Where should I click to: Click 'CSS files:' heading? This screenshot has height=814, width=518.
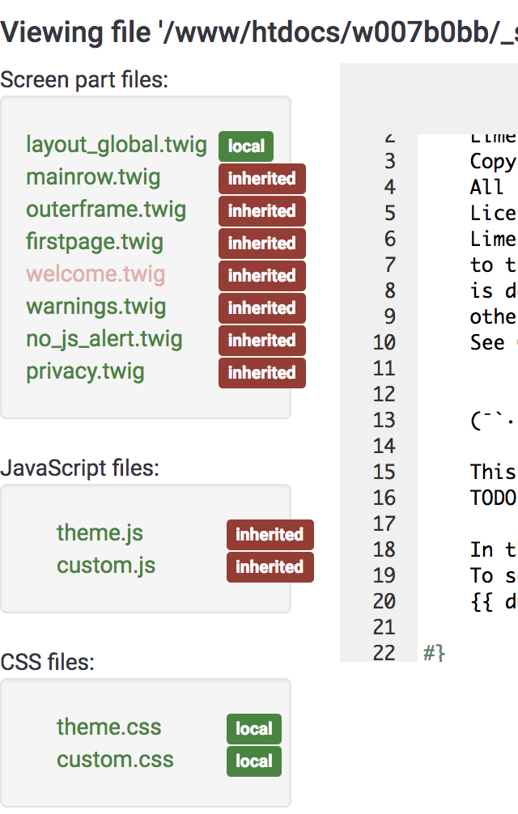click(47, 663)
